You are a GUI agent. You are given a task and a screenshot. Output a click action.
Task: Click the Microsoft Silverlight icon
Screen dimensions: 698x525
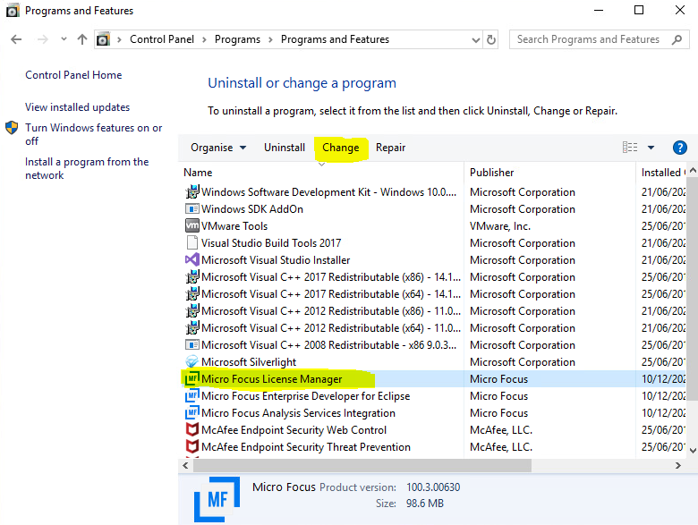coord(192,362)
